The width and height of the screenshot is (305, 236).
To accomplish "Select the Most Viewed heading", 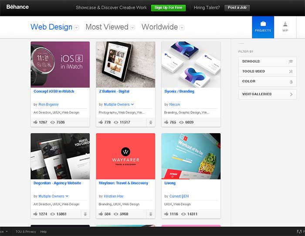I will point(107,27).
